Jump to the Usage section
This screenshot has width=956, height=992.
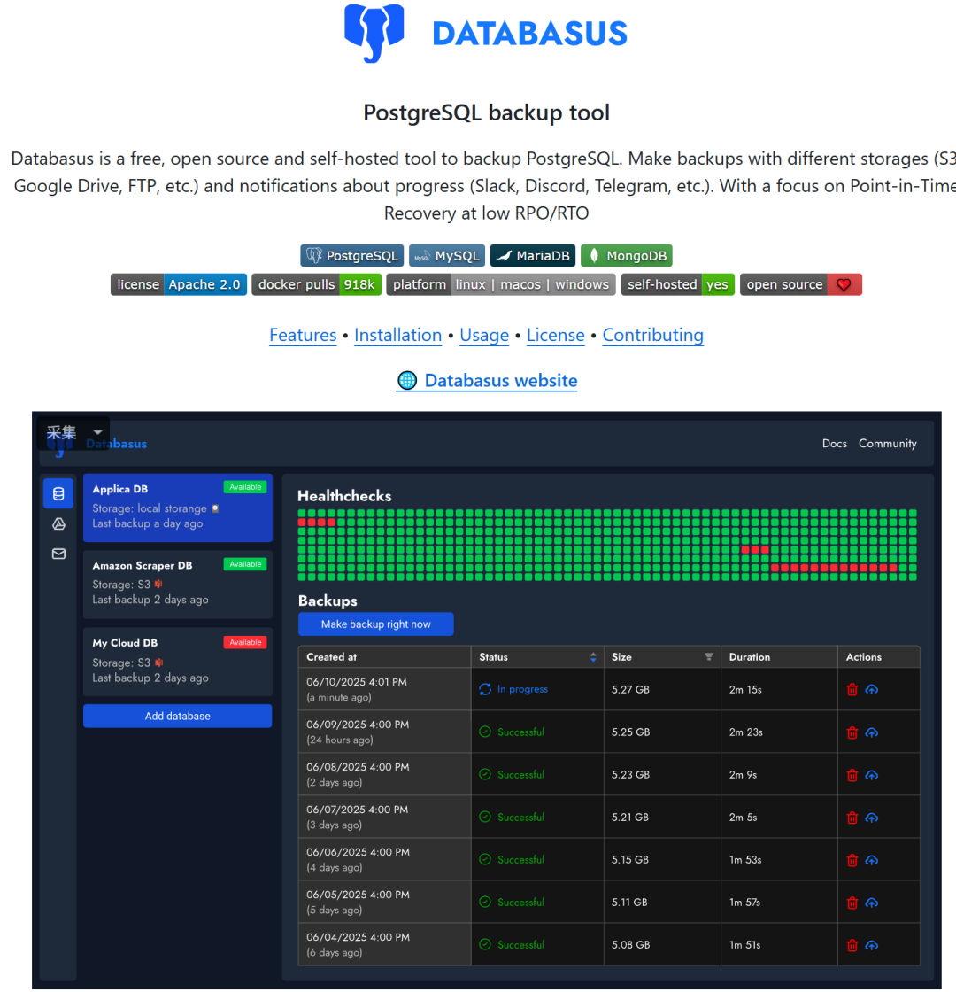484,335
